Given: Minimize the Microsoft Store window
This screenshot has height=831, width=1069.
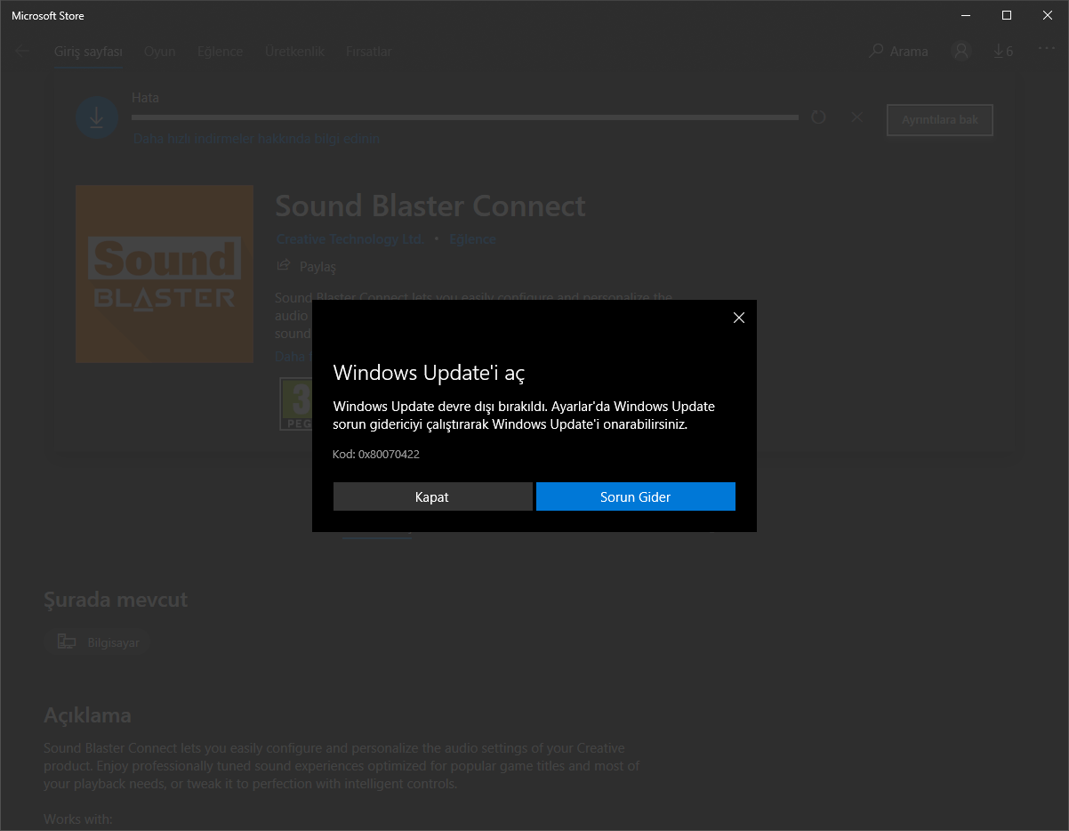Looking at the screenshot, I should (x=965, y=15).
